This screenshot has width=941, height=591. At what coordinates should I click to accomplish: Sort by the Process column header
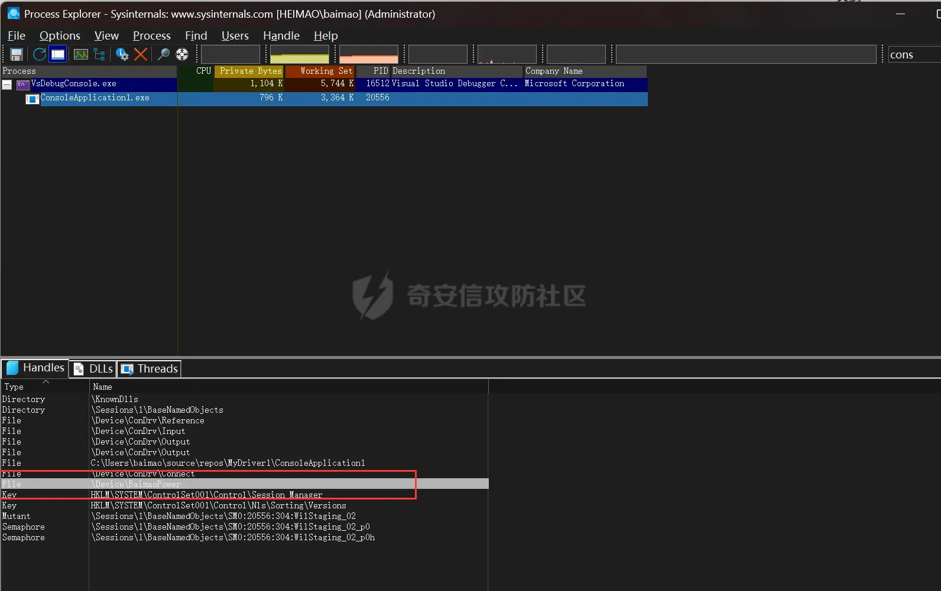[x=89, y=71]
